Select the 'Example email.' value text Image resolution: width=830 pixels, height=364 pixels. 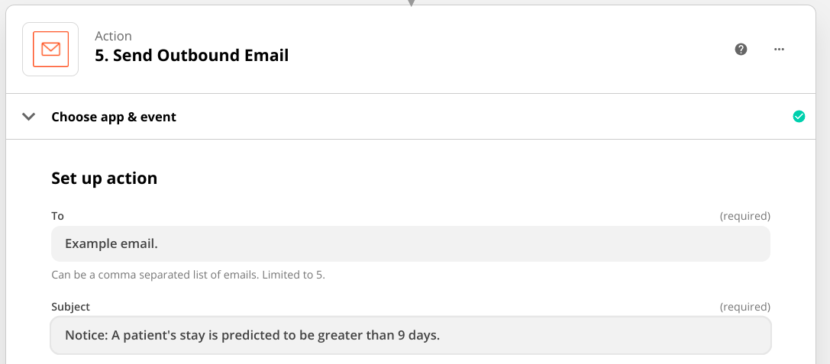click(111, 244)
